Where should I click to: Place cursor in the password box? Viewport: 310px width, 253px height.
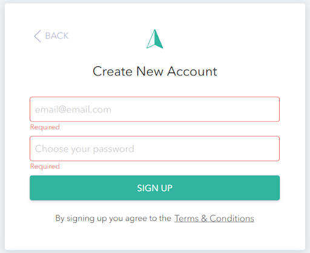[154, 149]
